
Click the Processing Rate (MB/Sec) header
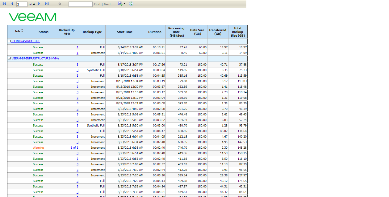pyautogui.click(x=177, y=32)
